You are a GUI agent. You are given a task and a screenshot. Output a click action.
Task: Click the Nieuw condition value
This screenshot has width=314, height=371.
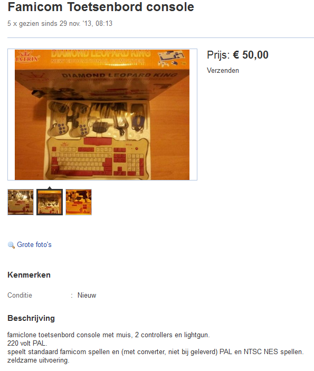click(87, 296)
